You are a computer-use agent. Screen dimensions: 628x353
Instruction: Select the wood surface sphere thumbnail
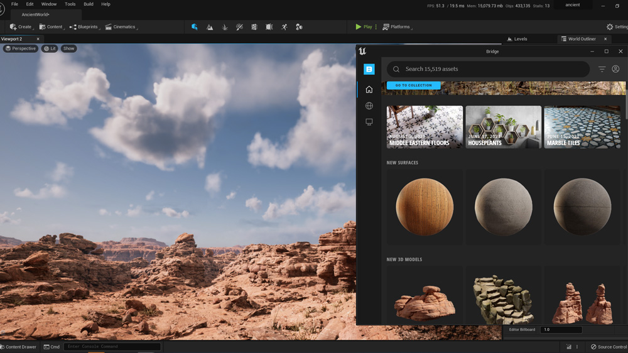click(425, 207)
